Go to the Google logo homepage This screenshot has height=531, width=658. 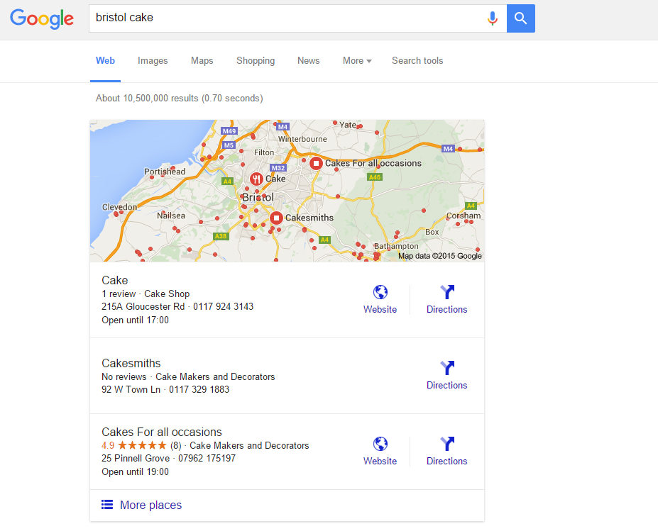pyautogui.click(x=43, y=18)
